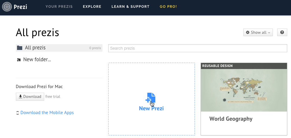Click the All prezis folder icon

(x=20, y=48)
